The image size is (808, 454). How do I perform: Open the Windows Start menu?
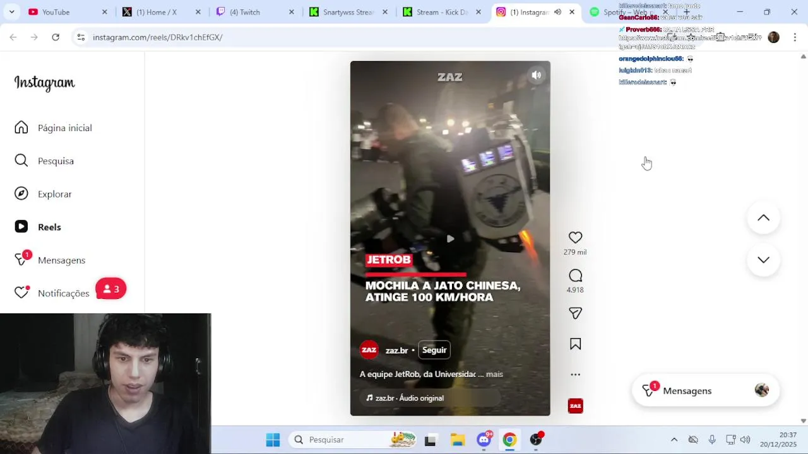click(273, 439)
